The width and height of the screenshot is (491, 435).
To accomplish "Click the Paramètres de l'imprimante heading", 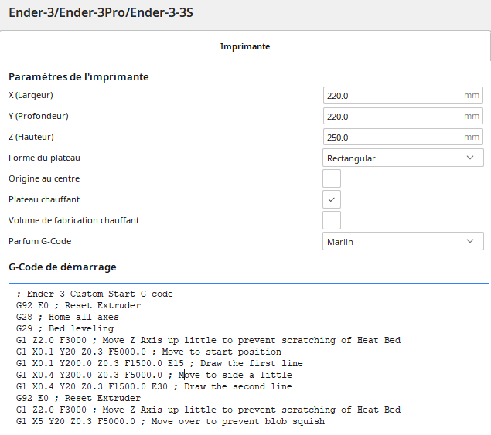I will point(79,77).
